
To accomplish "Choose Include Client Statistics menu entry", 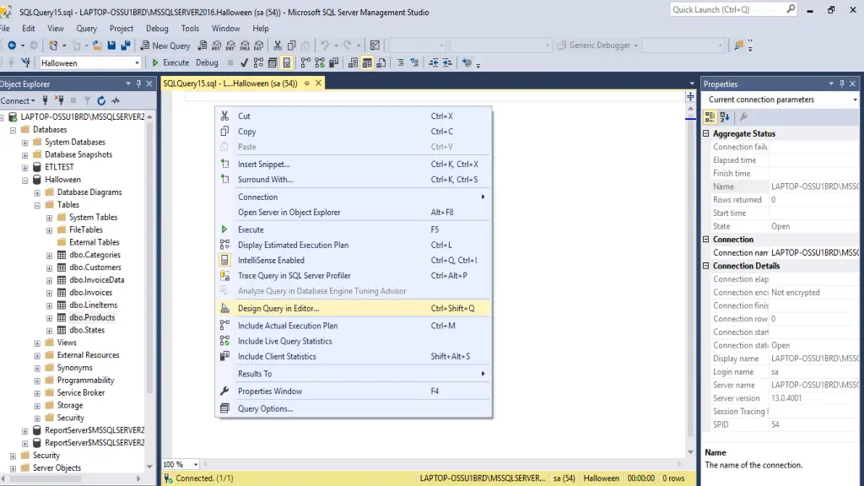I will point(354,357).
